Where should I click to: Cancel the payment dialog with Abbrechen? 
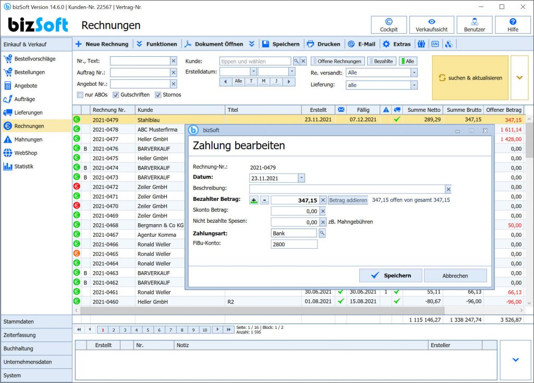[455, 276]
